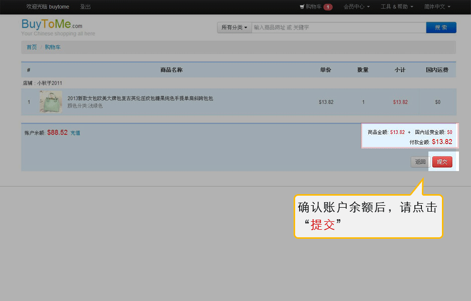
Task: Click the 2013新款女包 product title
Action: point(140,98)
